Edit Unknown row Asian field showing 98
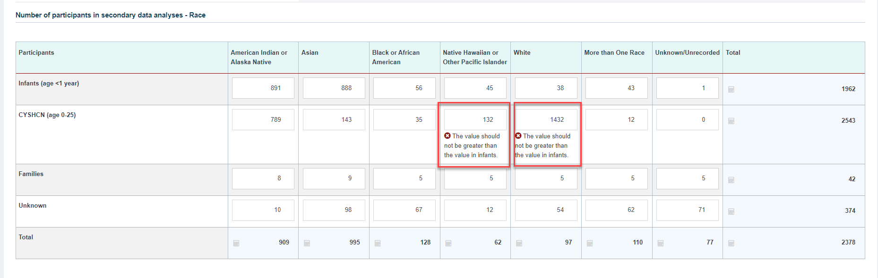The image size is (878, 278). click(334, 210)
